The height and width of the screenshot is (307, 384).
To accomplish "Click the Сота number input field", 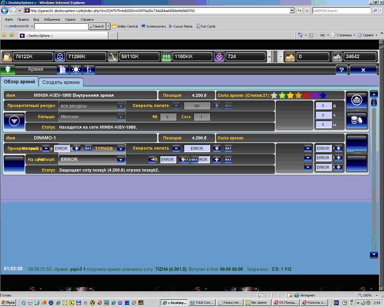I will pos(201,117).
